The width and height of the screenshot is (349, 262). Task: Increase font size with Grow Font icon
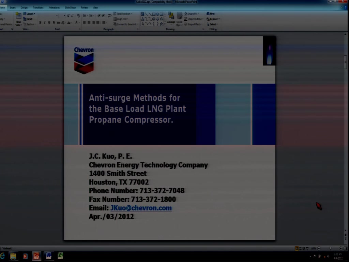68,16
